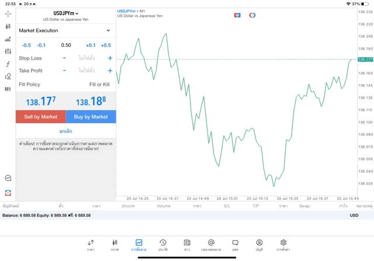Decrease Take Profit with minus button

point(64,71)
